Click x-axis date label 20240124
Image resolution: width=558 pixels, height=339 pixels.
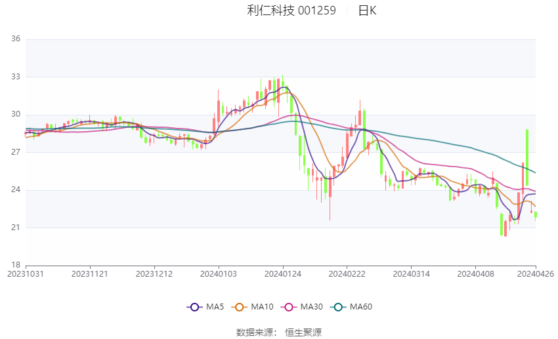click(x=283, y=274)
